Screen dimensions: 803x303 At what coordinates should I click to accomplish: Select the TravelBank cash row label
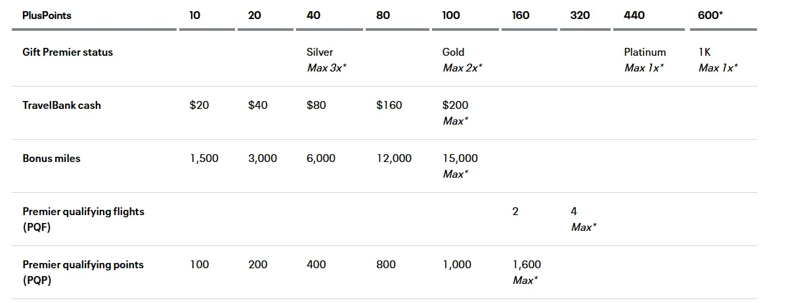coord(62,105)
